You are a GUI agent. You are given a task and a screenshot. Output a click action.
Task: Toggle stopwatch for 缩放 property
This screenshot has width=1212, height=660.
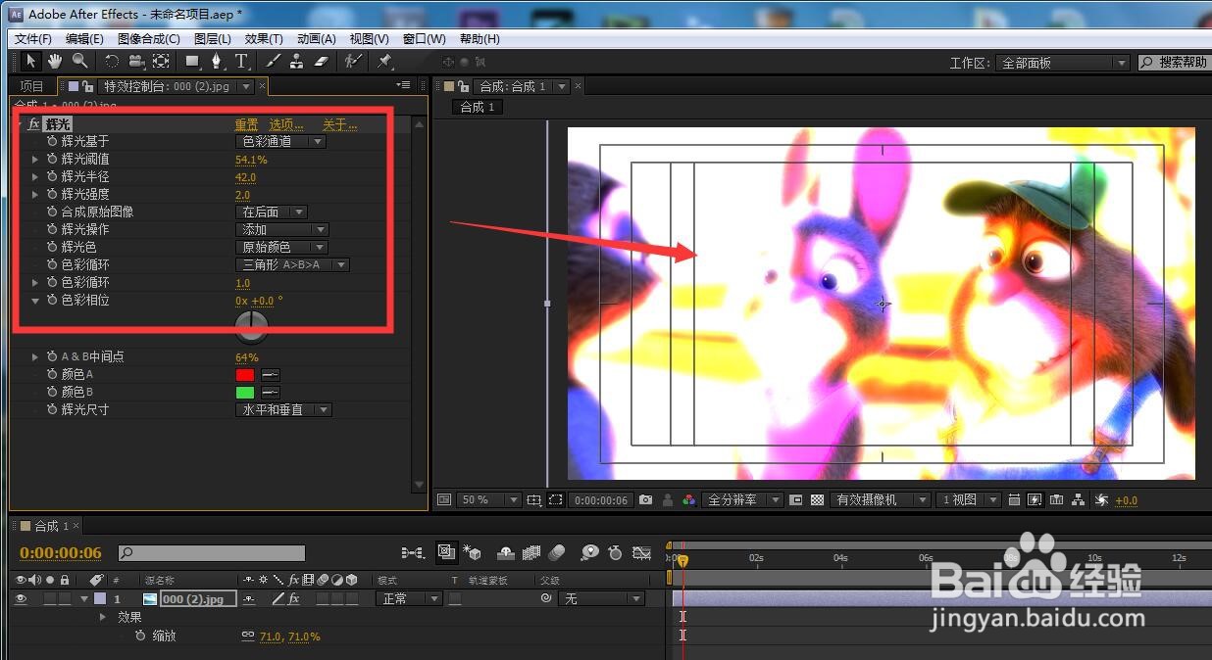[x=141, y=636]
